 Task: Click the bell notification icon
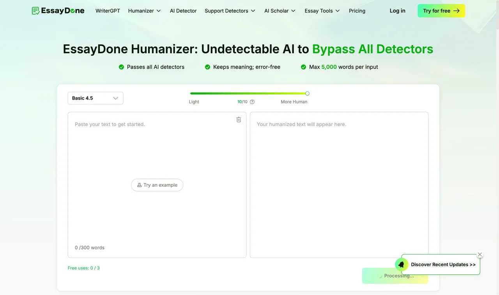point(401,265)
